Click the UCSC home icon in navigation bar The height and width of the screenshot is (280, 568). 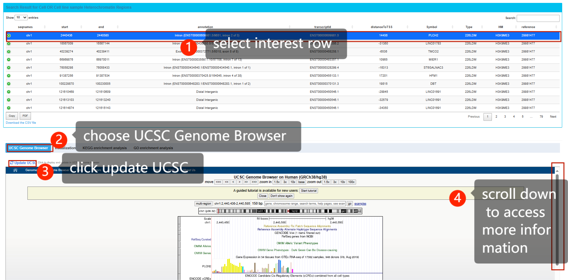point(15,170)
